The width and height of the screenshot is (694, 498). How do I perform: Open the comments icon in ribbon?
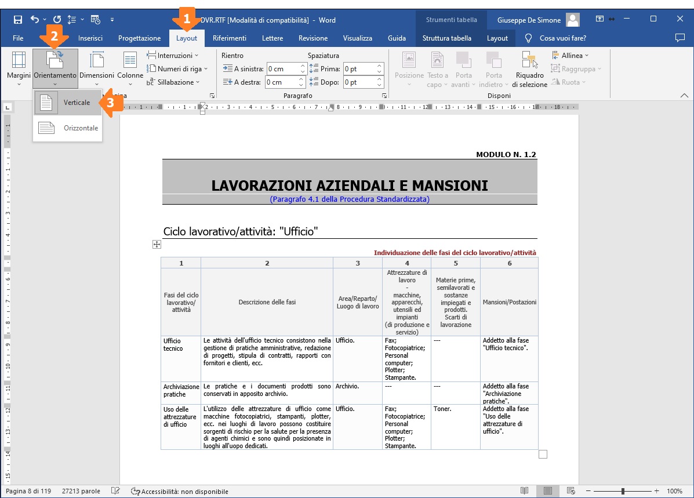tap(680, 38)
